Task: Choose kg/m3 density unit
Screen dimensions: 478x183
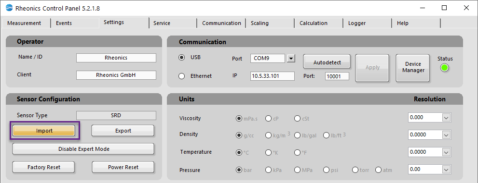Action: click(x=268, y=135)
